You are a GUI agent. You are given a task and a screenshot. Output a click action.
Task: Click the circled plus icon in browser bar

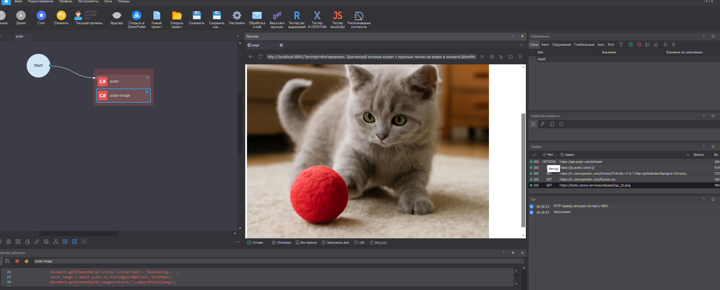coord(492,57)
